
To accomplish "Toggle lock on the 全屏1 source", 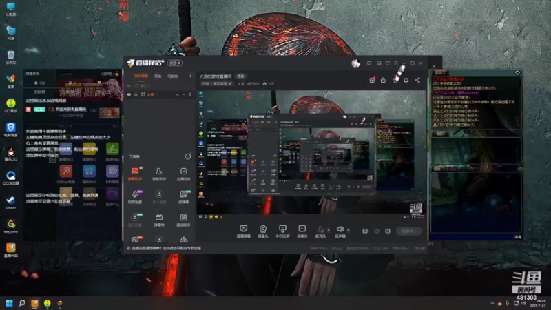I will coord(136,94).
